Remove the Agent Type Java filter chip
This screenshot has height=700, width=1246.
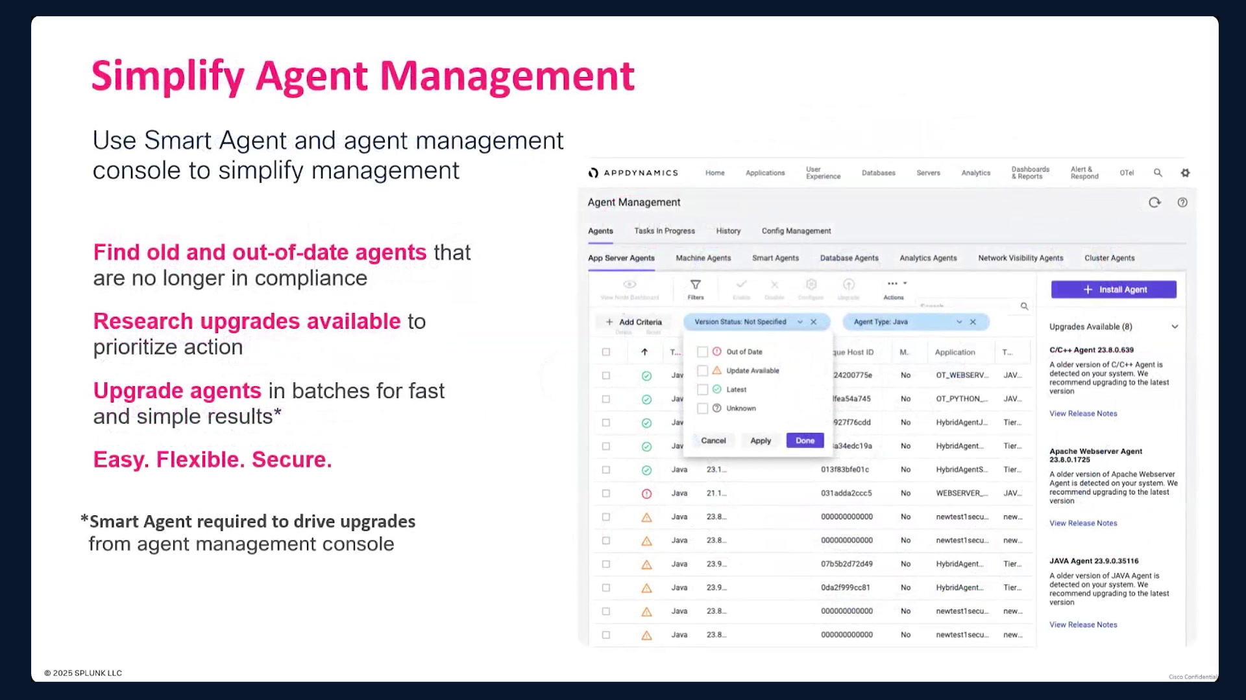[973, 322]
